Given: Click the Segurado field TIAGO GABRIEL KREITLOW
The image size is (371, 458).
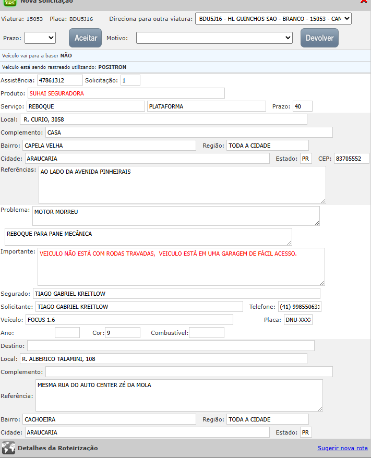Looking at the screenshot, I should point(176,294).
